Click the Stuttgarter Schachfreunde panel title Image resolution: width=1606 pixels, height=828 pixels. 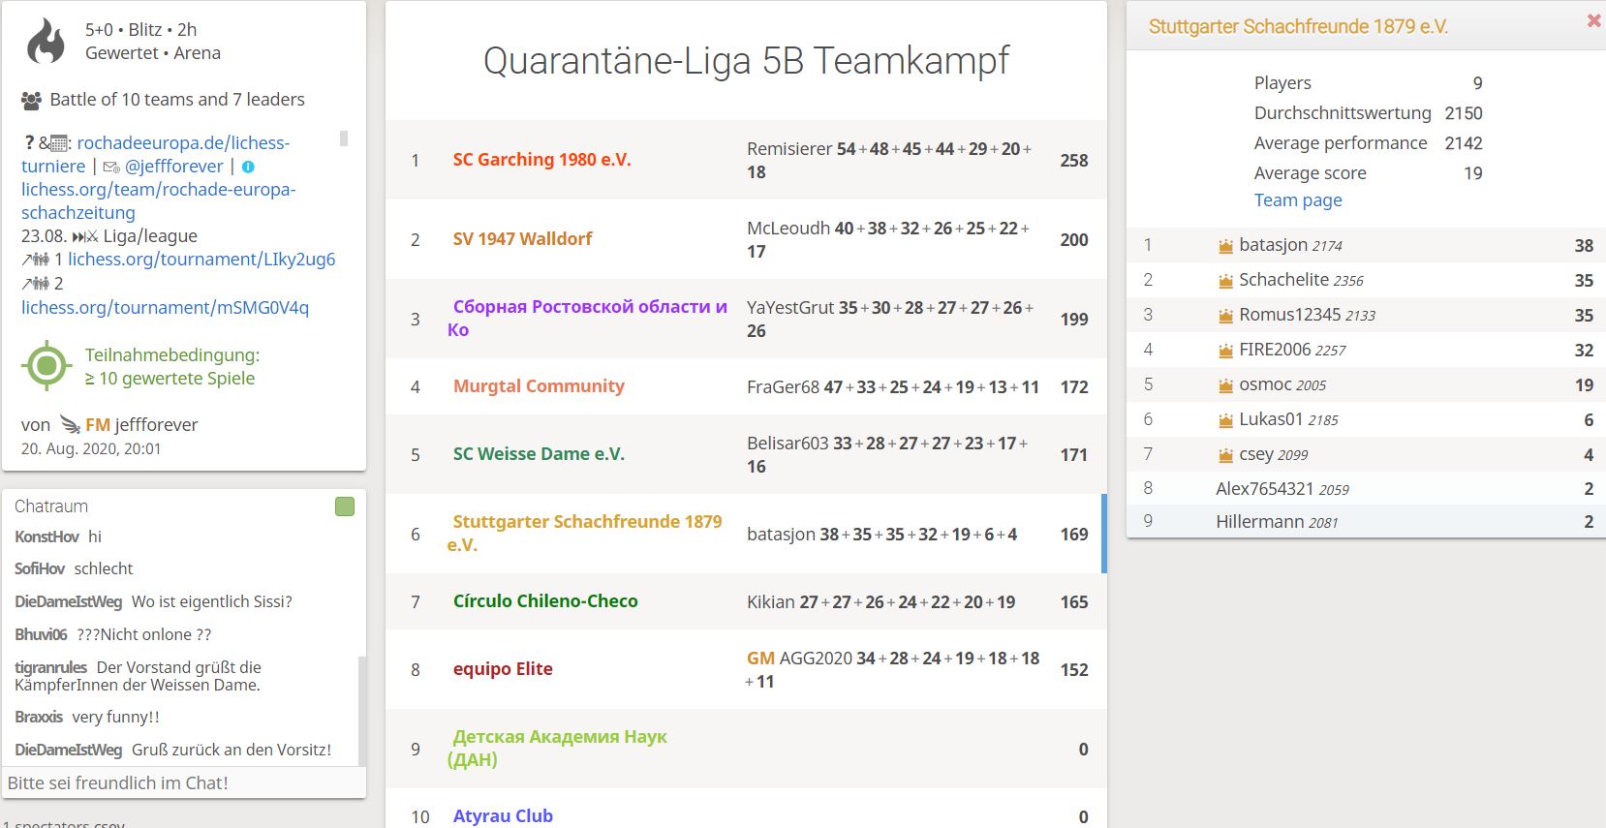pyautogui.click(x=1298, y=27)
